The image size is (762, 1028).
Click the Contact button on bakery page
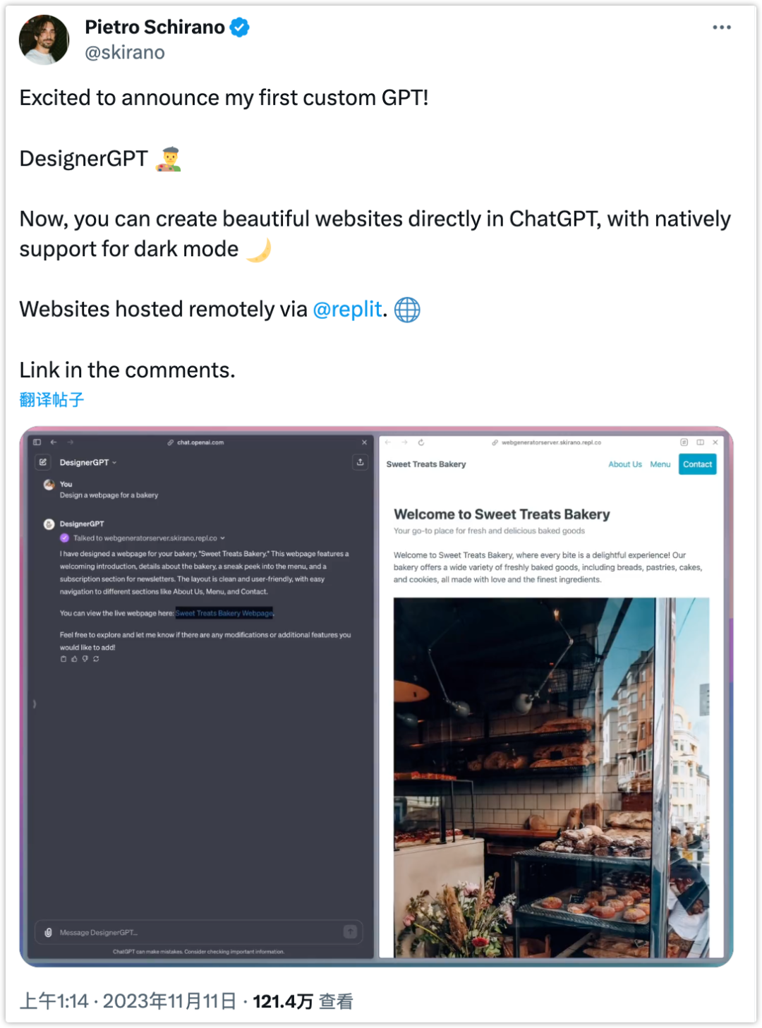click(x=697, y=464)
